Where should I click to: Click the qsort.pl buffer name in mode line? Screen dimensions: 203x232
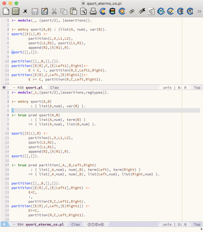34,88
